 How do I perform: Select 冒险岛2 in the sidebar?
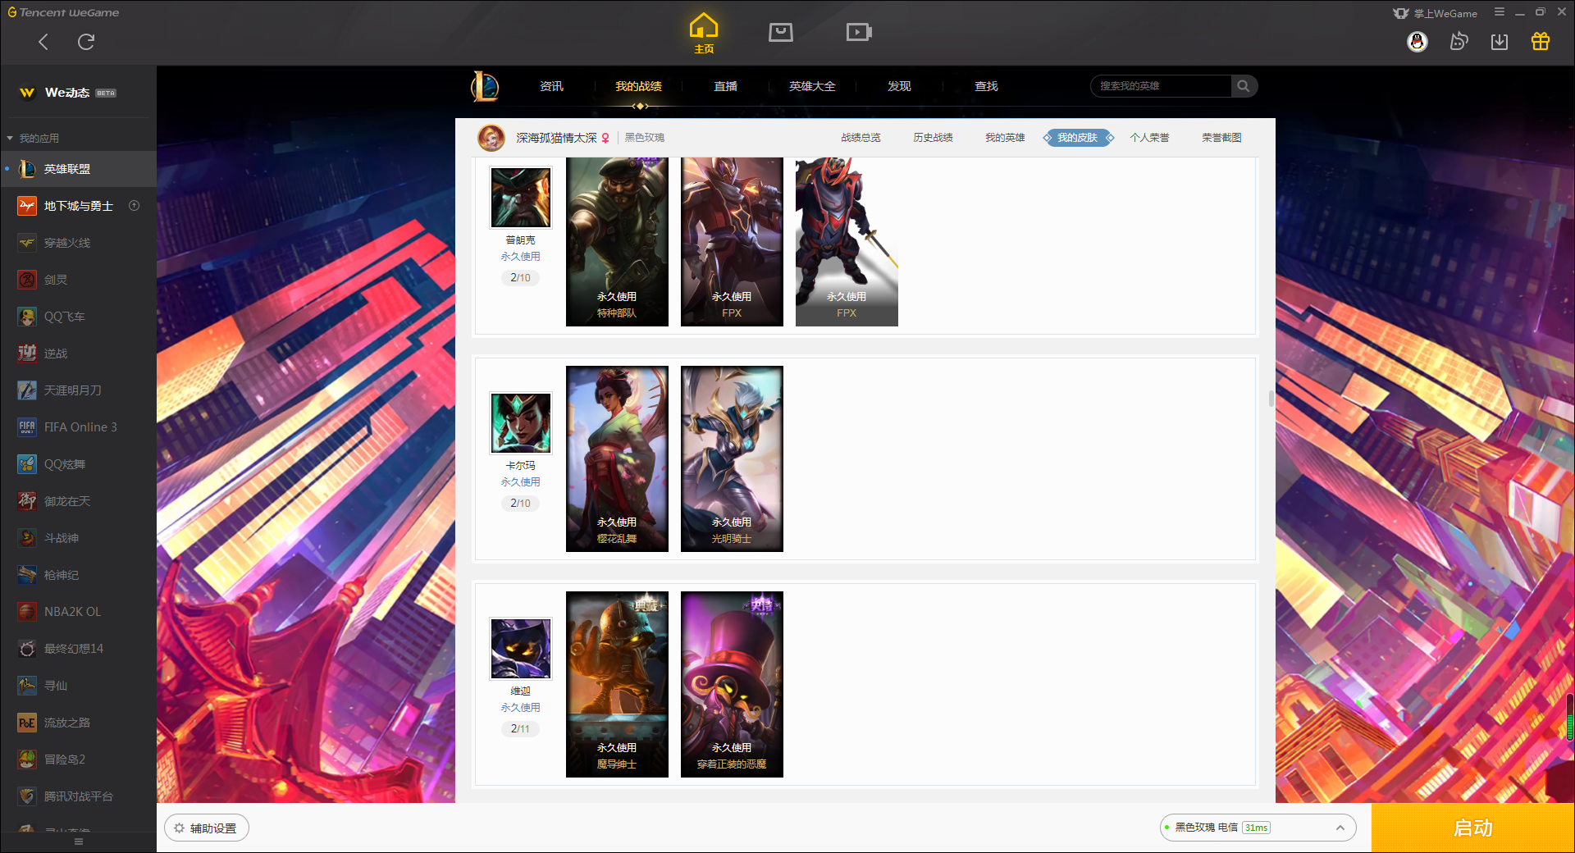[x=78, y=759]
